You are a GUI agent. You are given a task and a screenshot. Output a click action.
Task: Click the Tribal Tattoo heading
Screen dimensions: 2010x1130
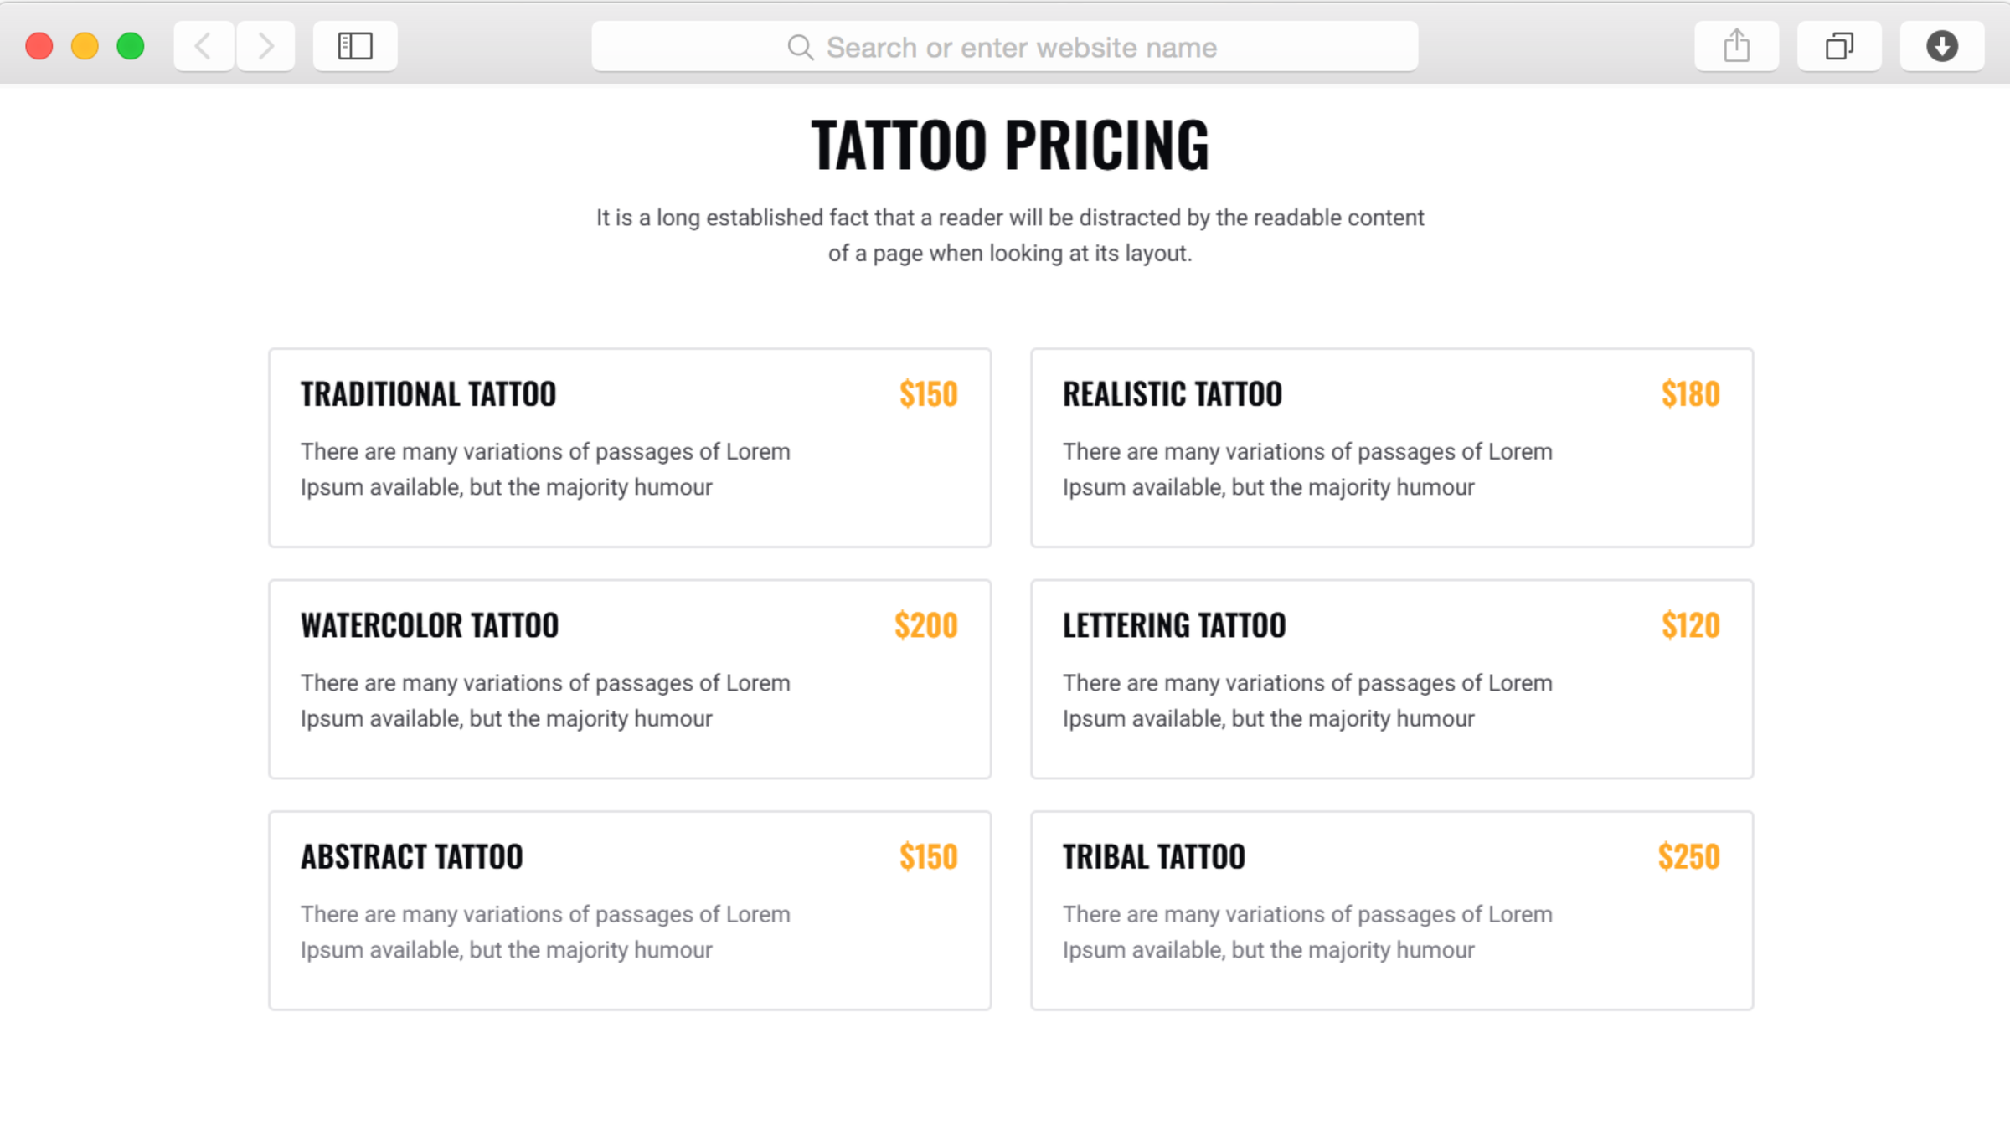tap(1153, 857)
